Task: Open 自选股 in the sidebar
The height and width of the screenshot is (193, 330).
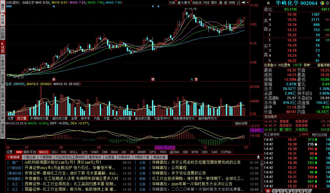Action: pyautogui.click(x=3, y=79)
